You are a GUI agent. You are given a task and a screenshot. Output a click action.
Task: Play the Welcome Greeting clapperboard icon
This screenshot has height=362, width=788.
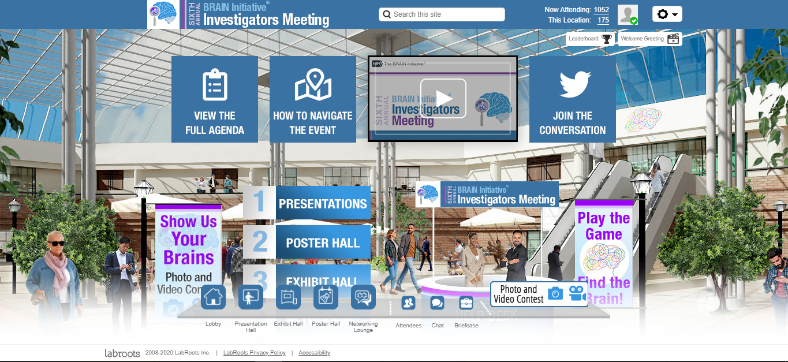click(673, 39)
